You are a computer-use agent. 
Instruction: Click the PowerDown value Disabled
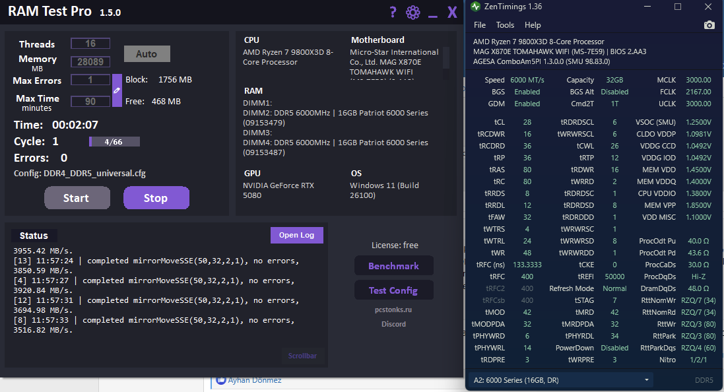coord(614,348)
